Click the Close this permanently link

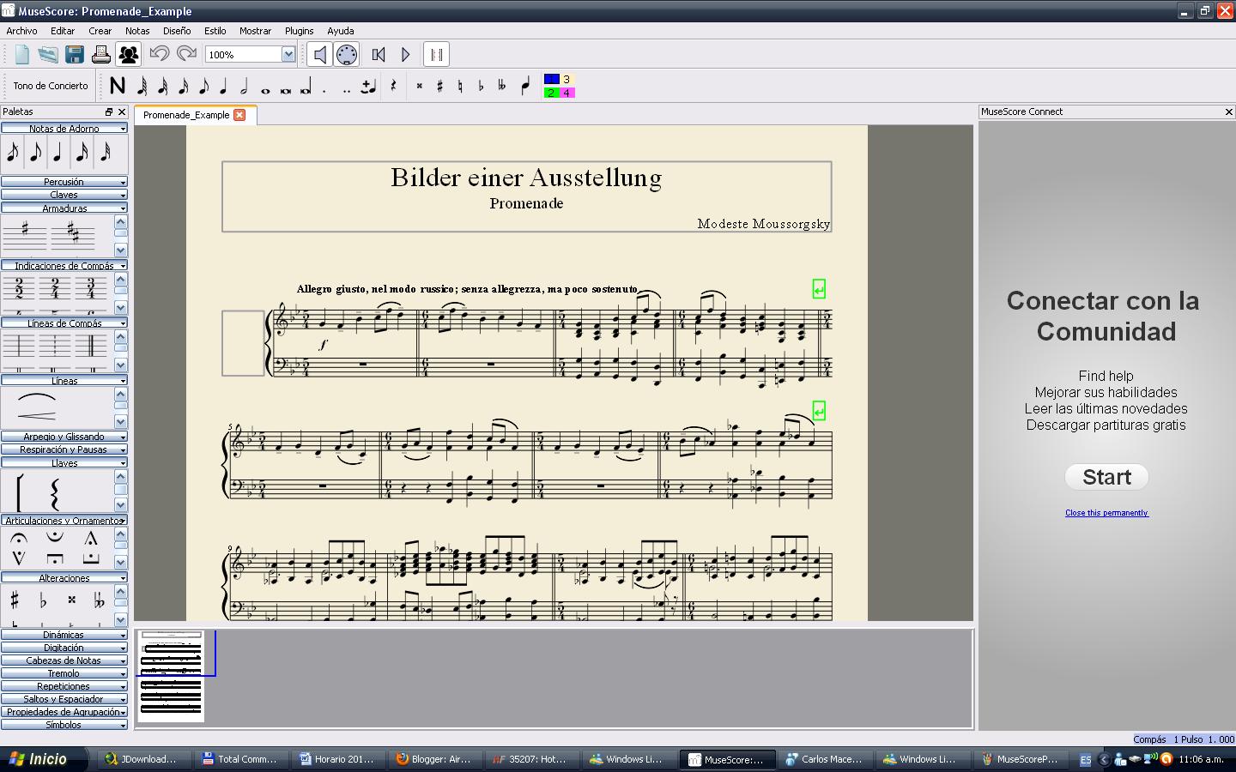(1106, 512)
